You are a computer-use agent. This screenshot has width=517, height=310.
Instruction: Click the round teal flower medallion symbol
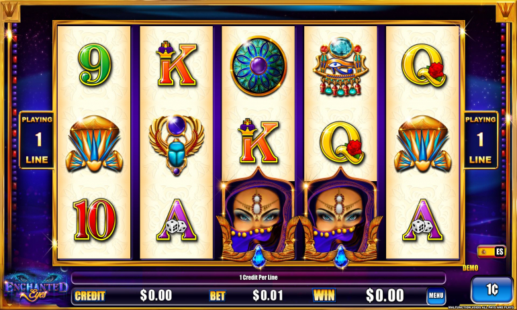coord(258,66)
